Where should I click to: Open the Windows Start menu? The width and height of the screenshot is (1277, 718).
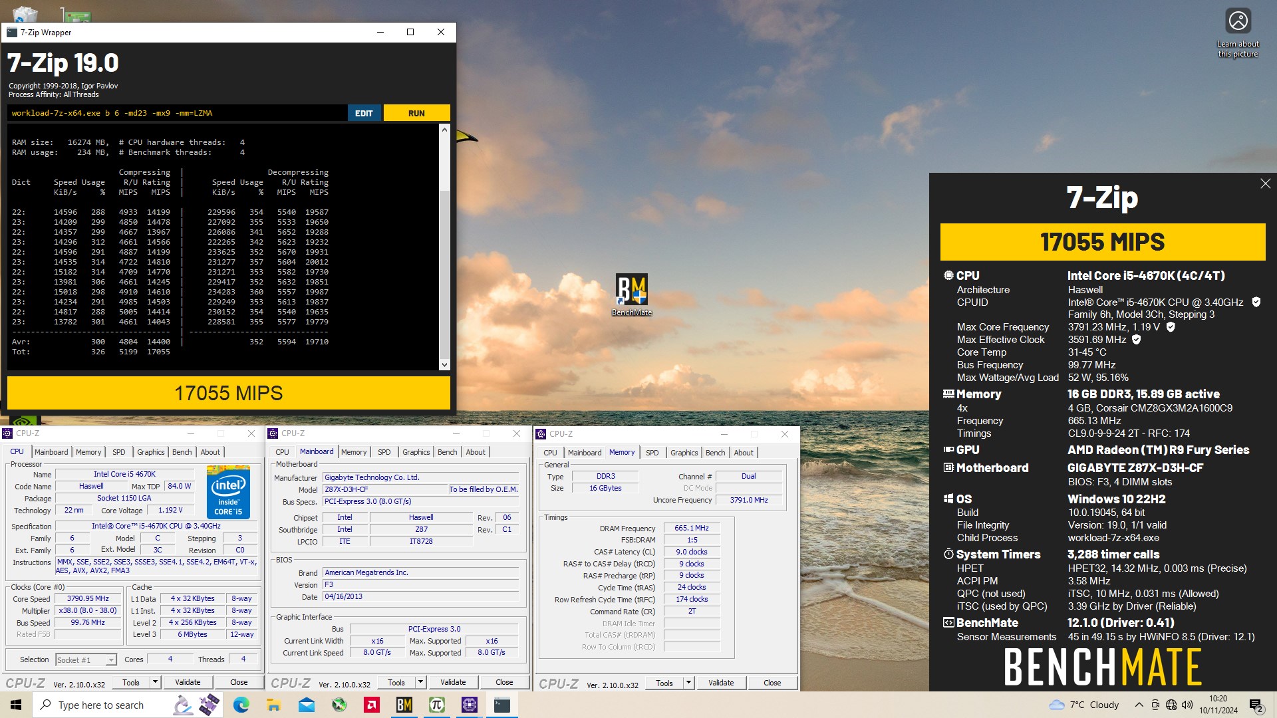point(16,705)
